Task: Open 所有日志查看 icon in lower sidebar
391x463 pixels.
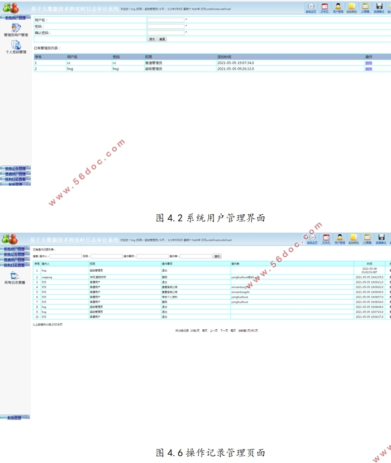Action: point(15,276)
